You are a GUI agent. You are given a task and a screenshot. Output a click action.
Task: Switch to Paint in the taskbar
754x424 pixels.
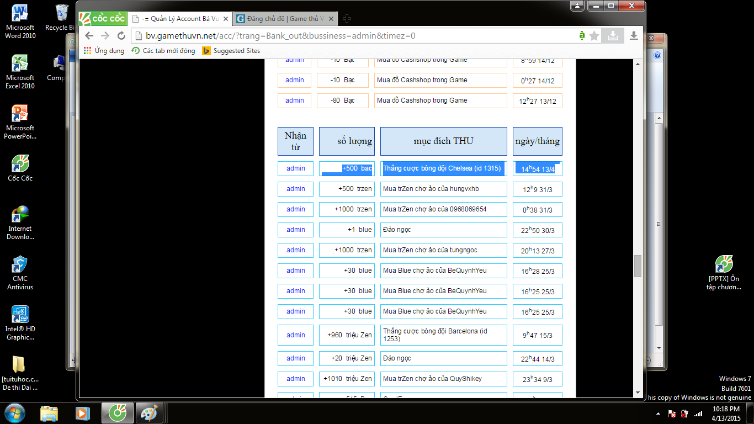click(149, 413)
